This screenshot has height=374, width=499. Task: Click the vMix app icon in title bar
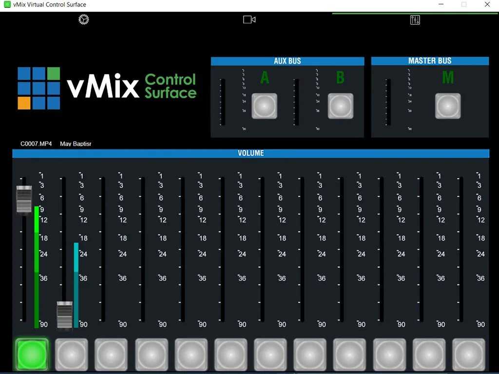[x=7, y=4]
